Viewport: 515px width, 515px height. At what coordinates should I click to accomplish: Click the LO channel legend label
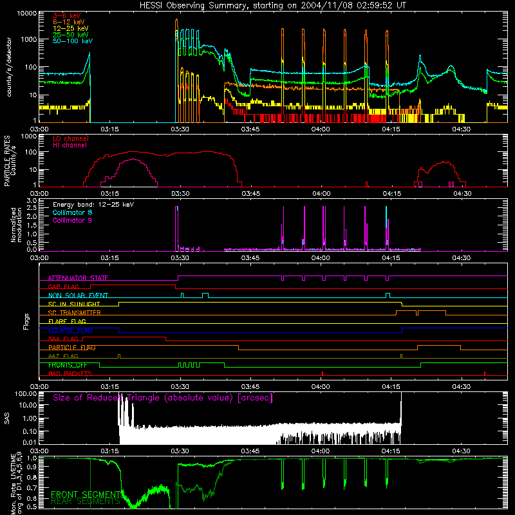coord(71,138)
